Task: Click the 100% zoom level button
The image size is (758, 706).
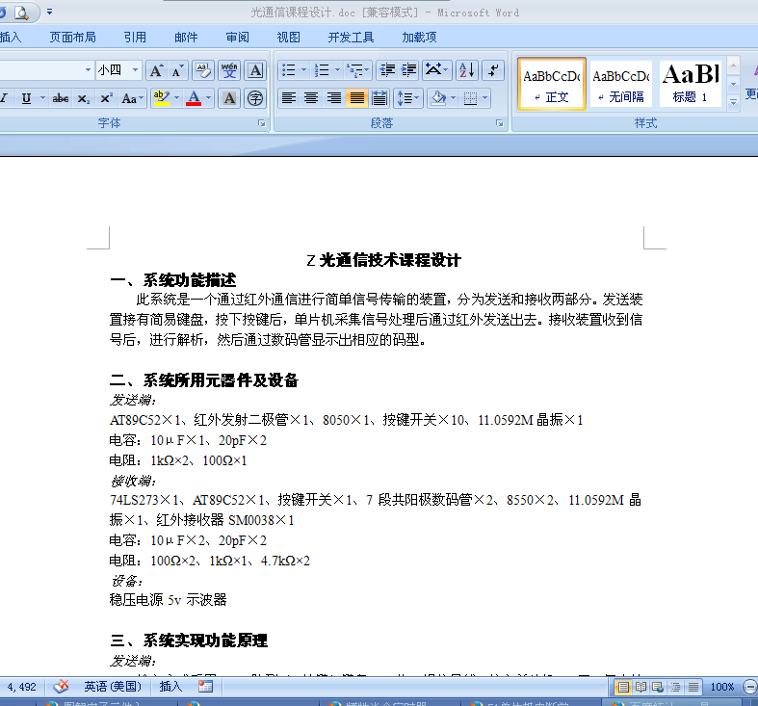Action: [x=722, y=687]
